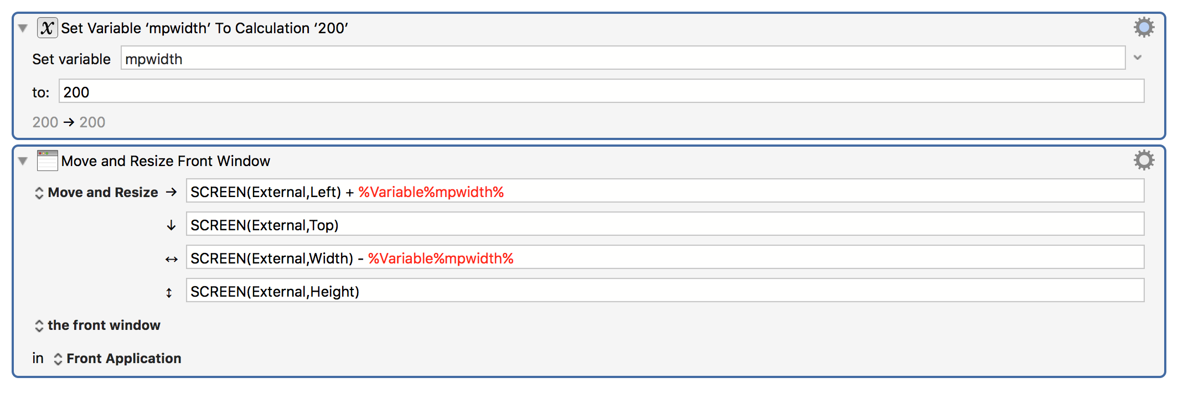1178x393 pixels.
Task: Click the SCREEN(External,Width) field
Action: (x=665, y=257)
